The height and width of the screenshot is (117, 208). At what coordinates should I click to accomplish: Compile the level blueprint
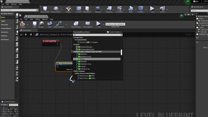(22, 25)
